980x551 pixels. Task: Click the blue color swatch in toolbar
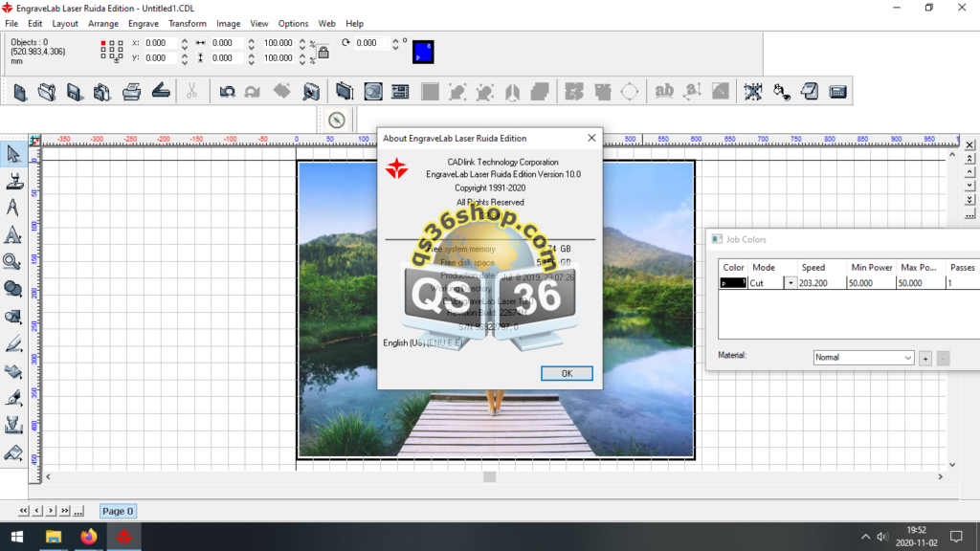tap(423, 52)
